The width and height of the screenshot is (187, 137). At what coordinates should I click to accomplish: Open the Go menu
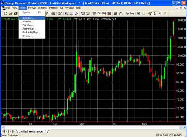pyautogui.click(x=61, y=8)
